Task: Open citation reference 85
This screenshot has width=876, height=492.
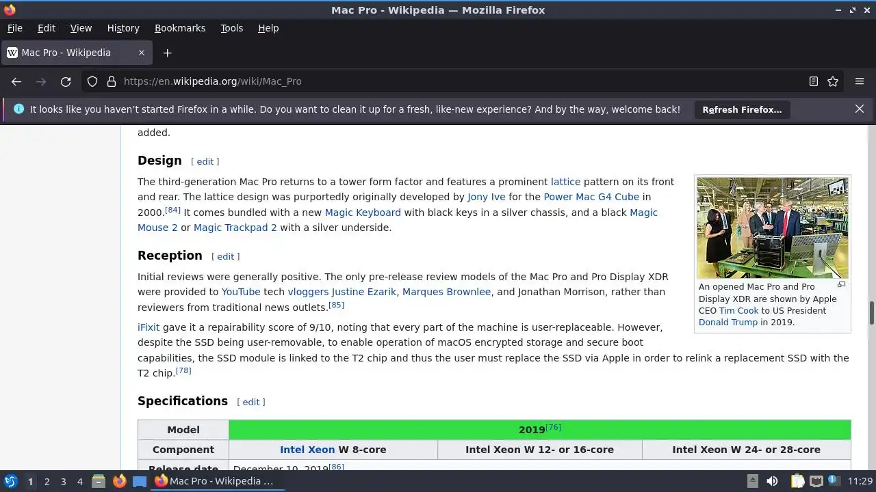Action: click(336, 305)
